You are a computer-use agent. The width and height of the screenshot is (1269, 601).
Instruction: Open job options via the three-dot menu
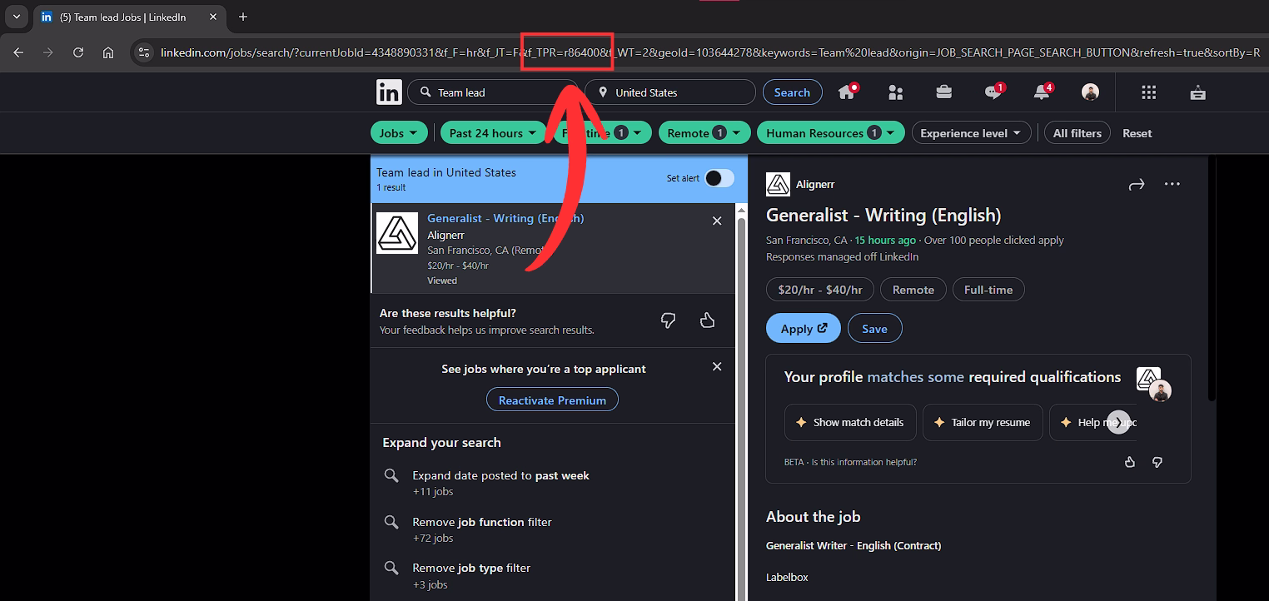pyautogui.click(x=1172, y=184)
